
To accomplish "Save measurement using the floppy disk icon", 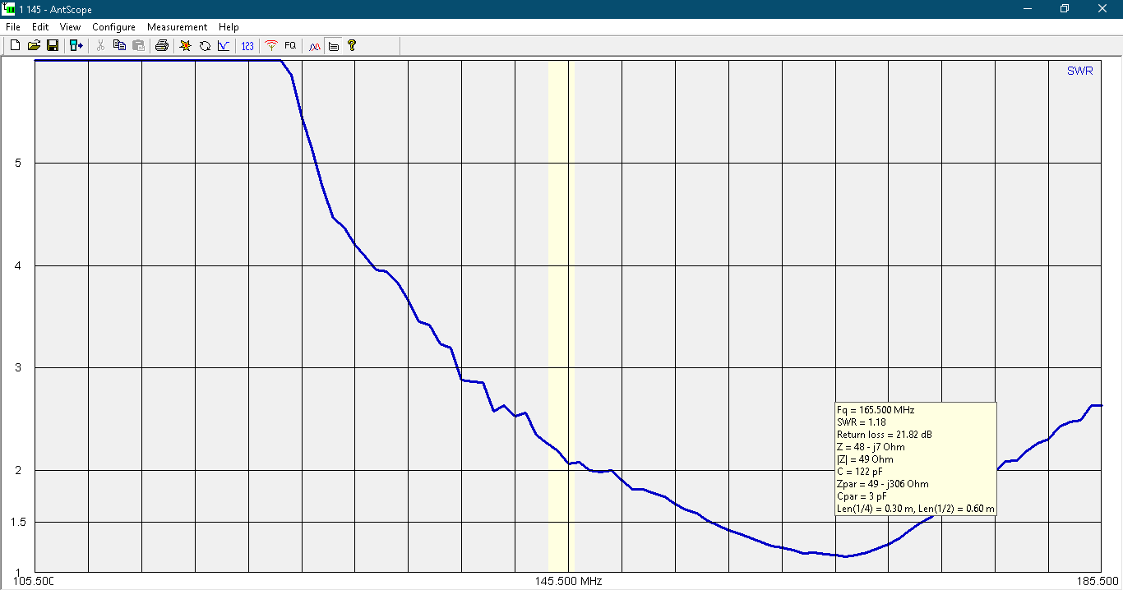I will pos(52,46).
